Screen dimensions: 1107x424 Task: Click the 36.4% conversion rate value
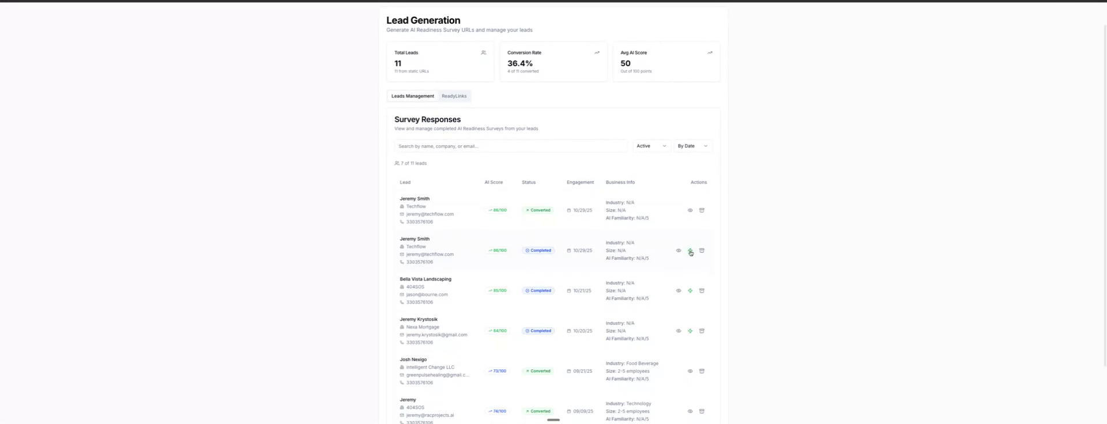[x=520, y=63]
